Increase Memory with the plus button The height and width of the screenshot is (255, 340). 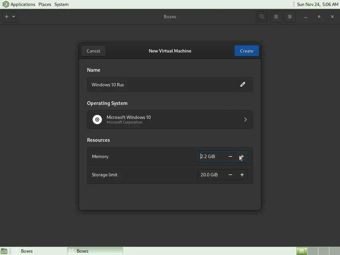pyautogui.click(x=242, y=156)
